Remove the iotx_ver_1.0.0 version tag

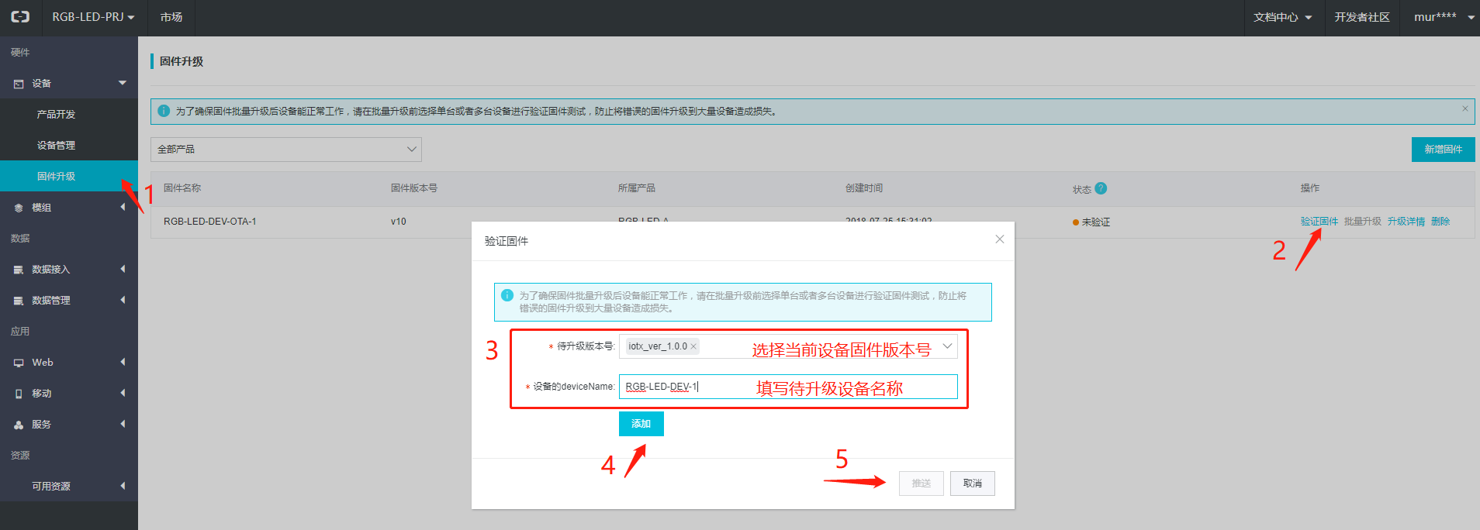click(693, 347)
